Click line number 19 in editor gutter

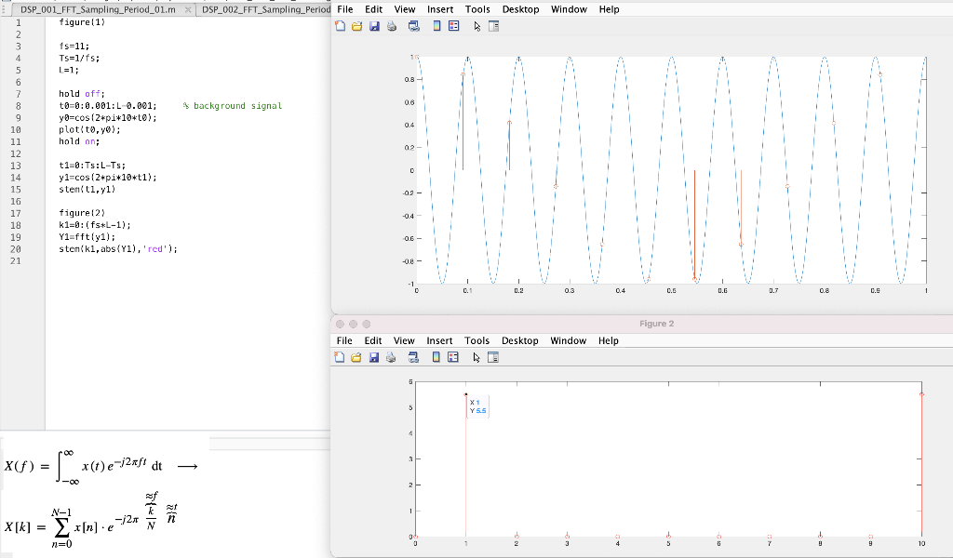pos(16,237)
